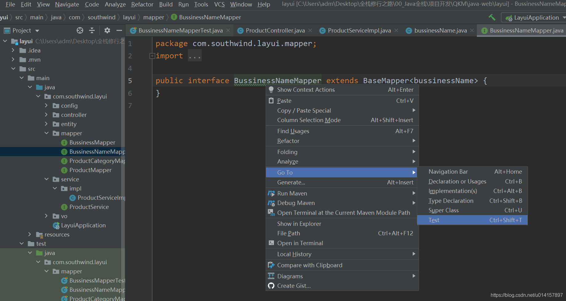
Task: Click the BaseMapper type in the code
Action: pyautogui.click(x=386, y=81)
